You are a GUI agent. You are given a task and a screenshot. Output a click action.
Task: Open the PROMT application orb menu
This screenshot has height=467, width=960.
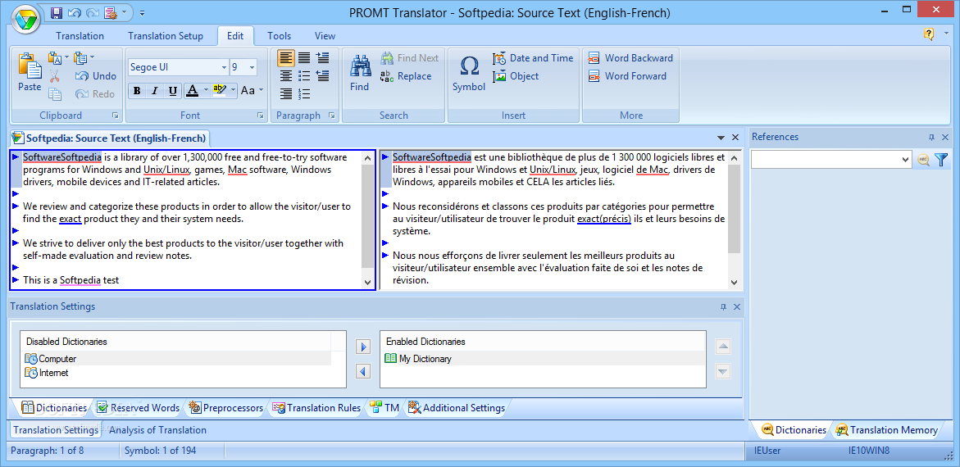(x=24, y=20)
